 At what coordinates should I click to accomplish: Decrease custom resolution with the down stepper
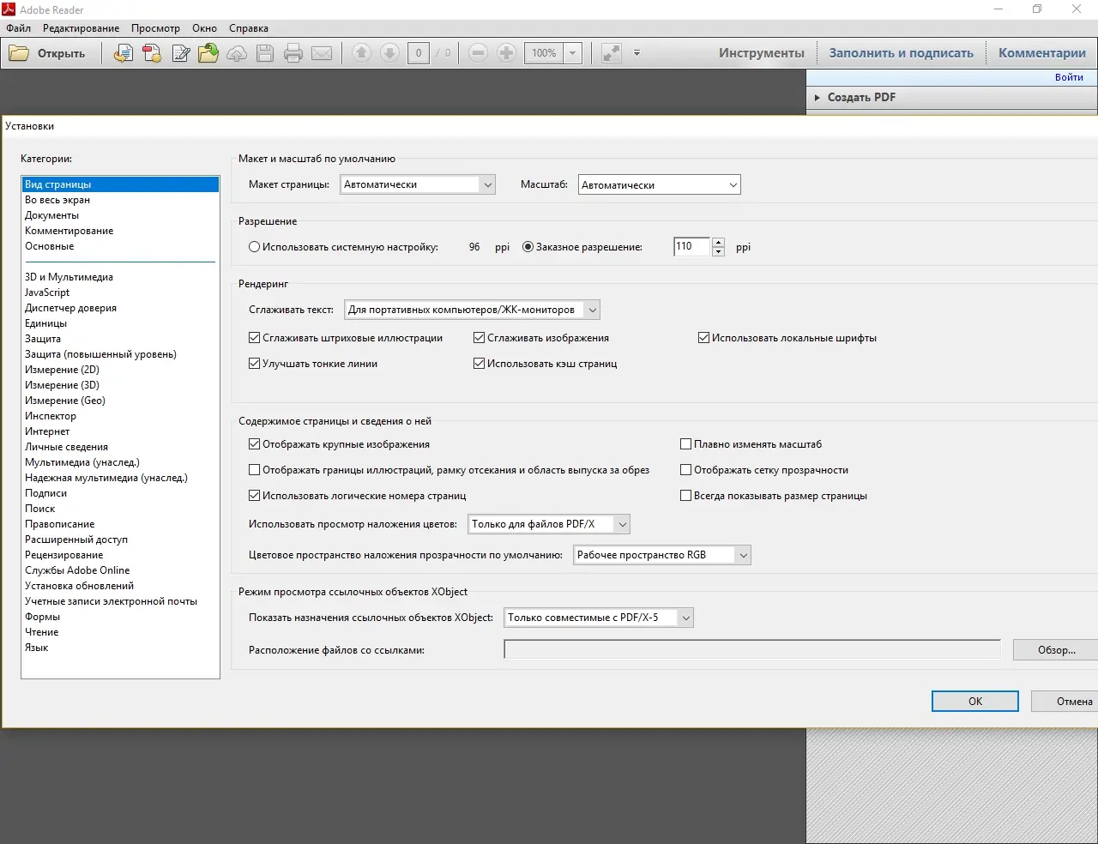(x=718, y=252)
